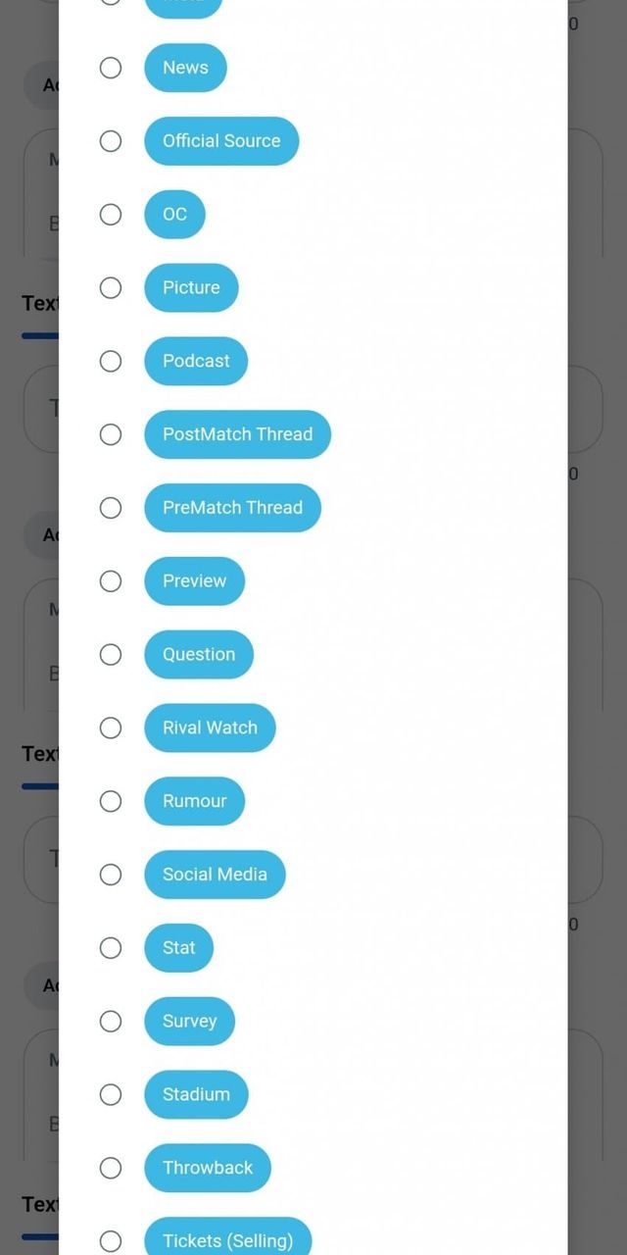
Task: Pick the Podcast flair chip
Action: [x=196, y=361]
